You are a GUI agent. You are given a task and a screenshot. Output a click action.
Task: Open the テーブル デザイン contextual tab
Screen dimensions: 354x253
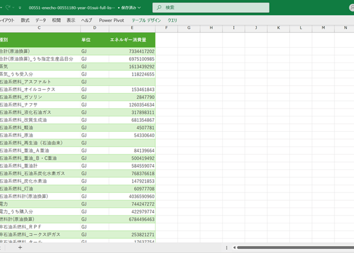click(146, 20)
